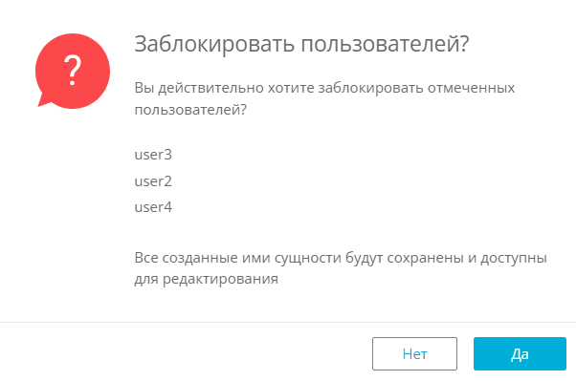This screenshot has width=576, height=381.
Task: Click the red question speech bubble icon
Action: coord(73,72)
